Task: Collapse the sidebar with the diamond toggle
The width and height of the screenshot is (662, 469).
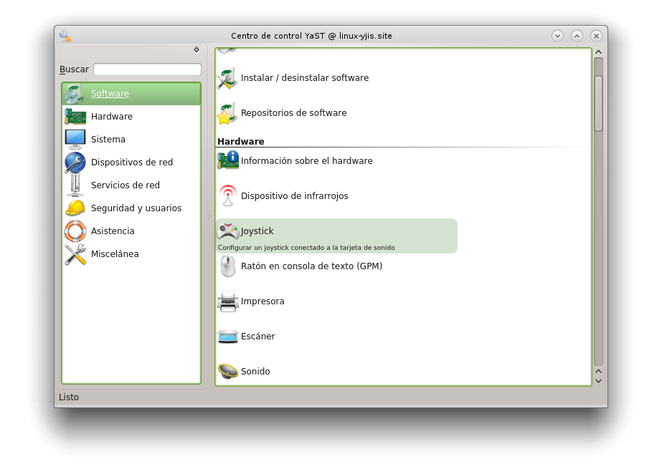Action: 196,49
